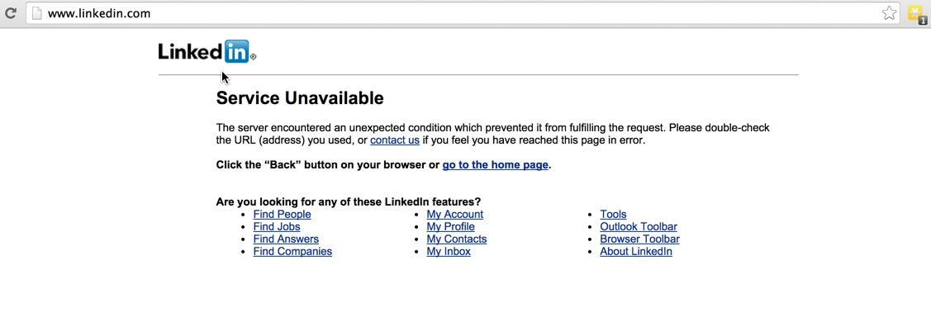Open Find People
The image size is (931, 322).
(x=282, y=214)
